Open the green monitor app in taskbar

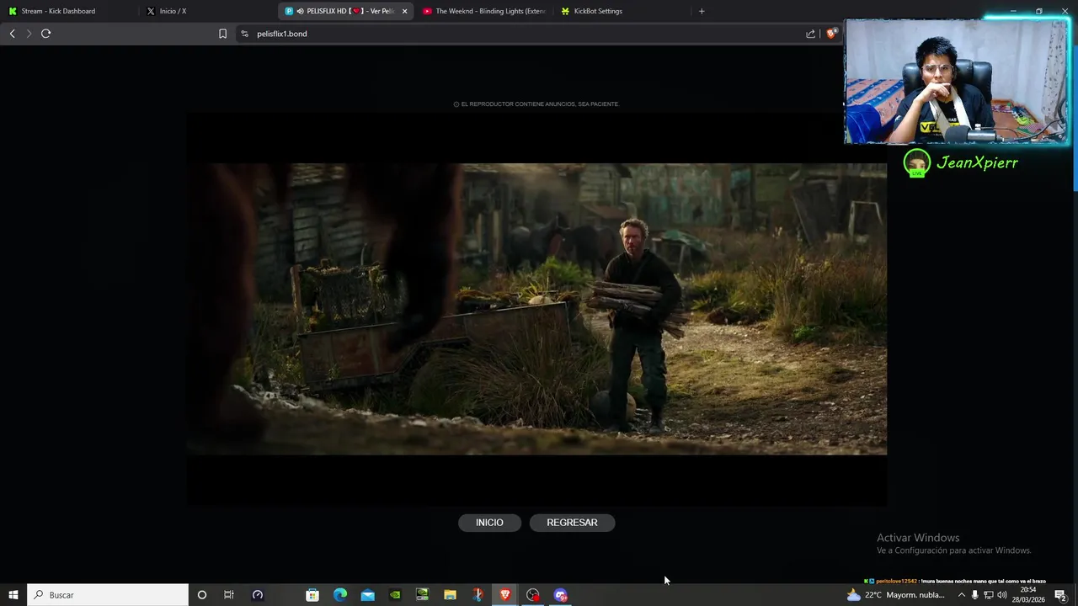coord(423,595)
